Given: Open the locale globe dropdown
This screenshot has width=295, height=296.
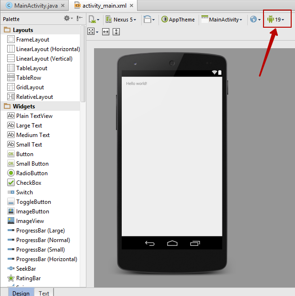Looking at the screenshot, I should [x=255, y=19].
